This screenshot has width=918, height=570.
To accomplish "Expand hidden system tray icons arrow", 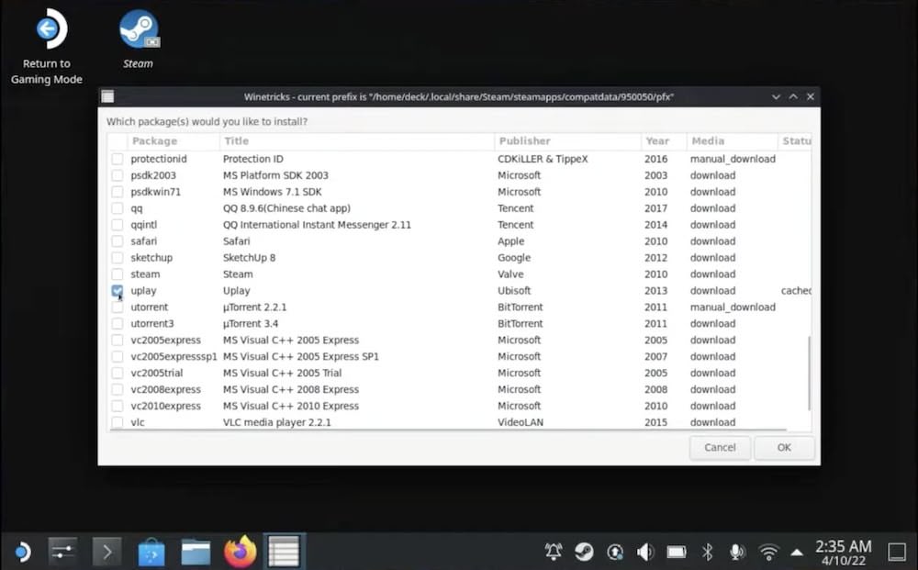I will [x=797, y=552].
